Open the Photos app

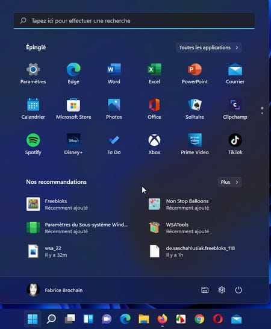[114, 108]
